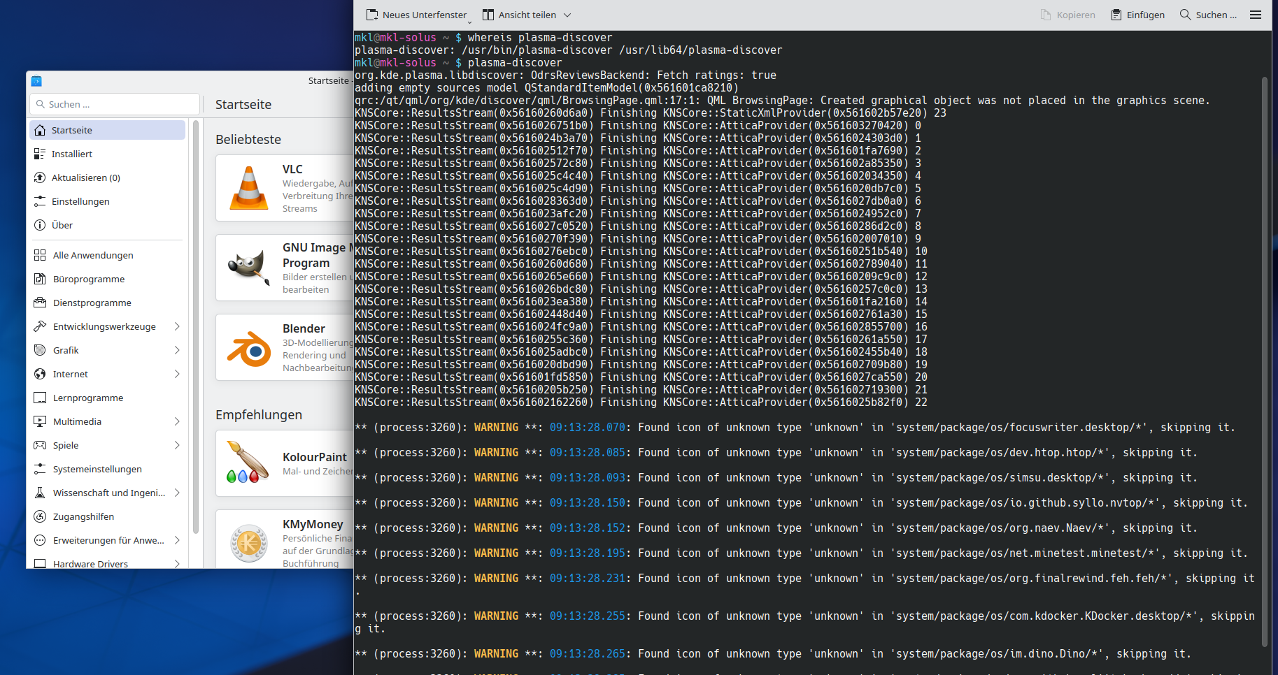Screen dimensions: 1278x675
Task: Expand the Grafik category arrow
Action: (x=177, y=350)
